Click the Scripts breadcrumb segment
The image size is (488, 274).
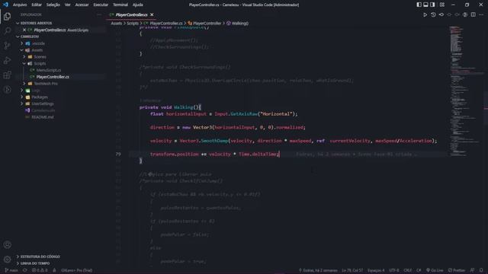tap(133, 24)
